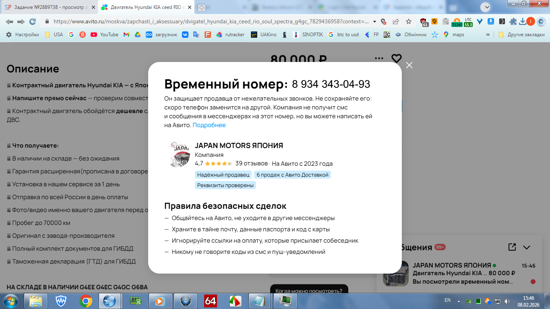This screenshot has width=550, height=309.
Task: Show hidden system tray icons
Action: [x=459, y=301]
